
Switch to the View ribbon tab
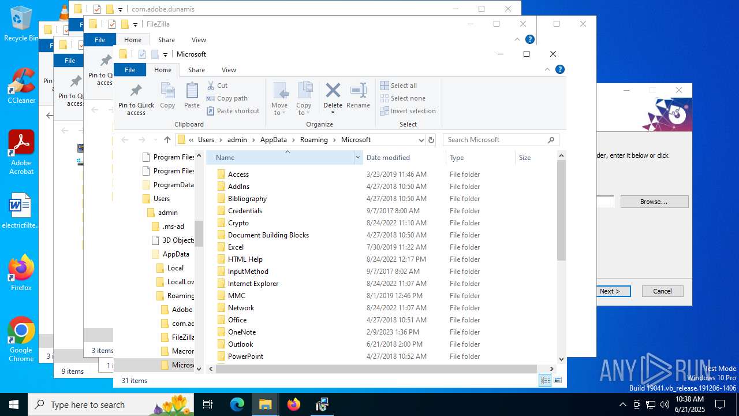pyautogui.click(x=229, y=70)
